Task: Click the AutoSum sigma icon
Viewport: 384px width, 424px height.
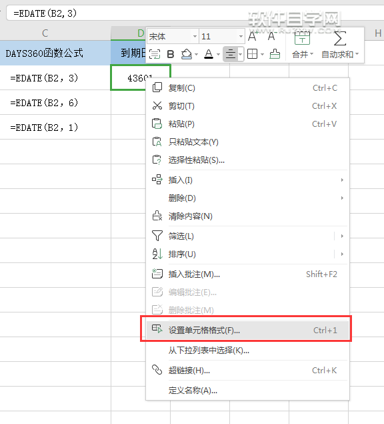Action: (340, 38)
